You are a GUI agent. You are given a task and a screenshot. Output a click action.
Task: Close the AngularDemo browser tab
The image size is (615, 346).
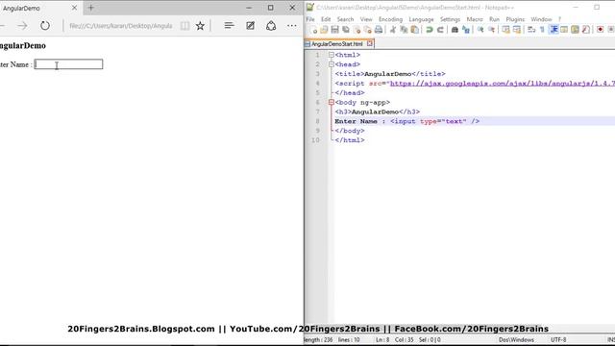[x=74, y=8]
